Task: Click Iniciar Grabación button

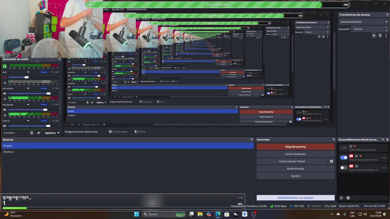Action: (x=296, y=154)
